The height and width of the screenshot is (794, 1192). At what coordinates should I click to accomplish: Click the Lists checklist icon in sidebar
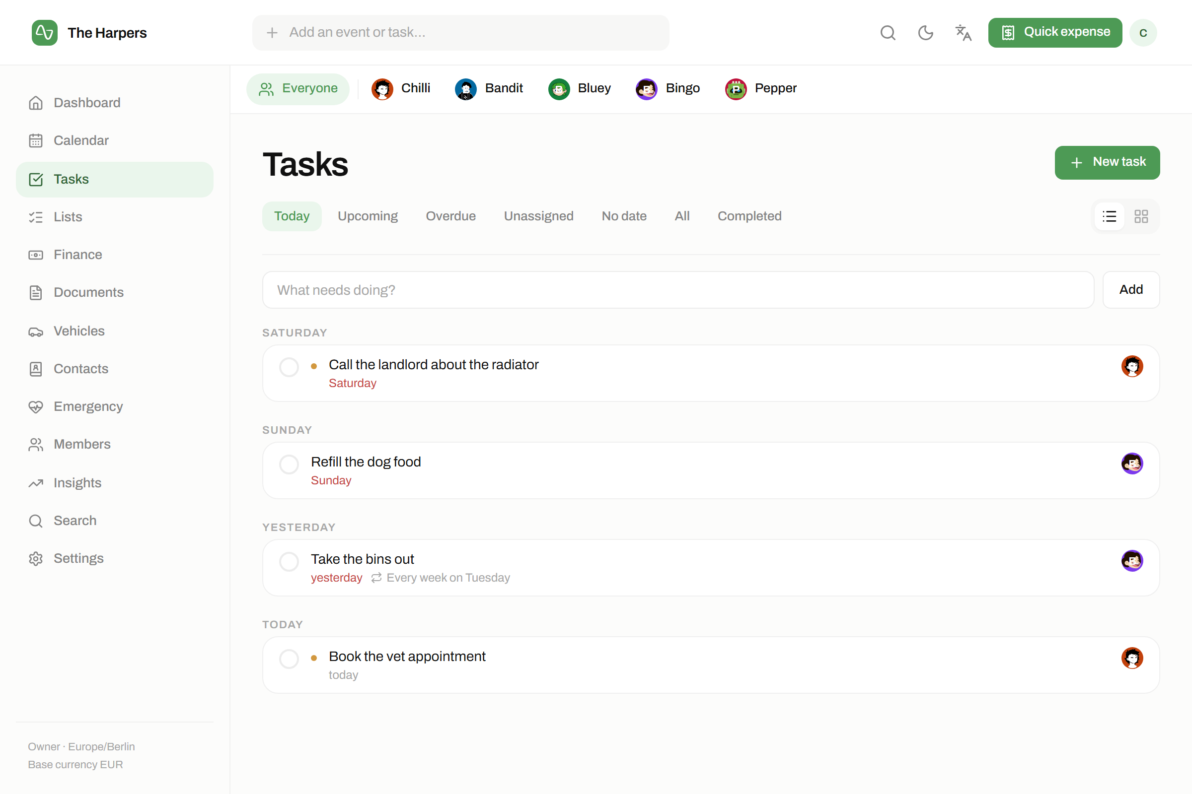[35, 217]
